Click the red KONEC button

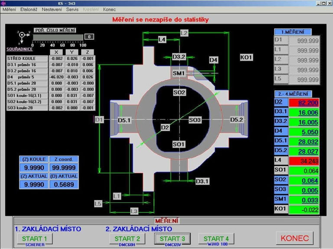click(294, 238)
